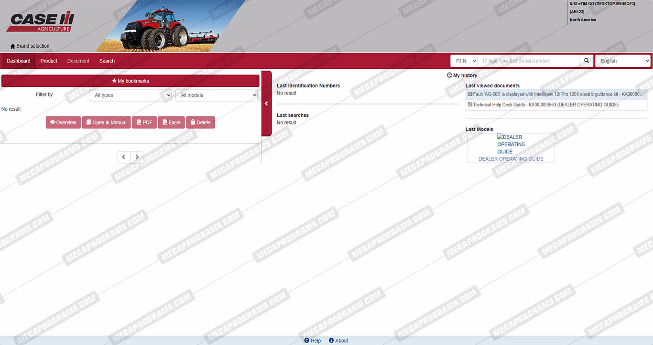Expand the All types filter dropdown
Image resolution: width=653 pixels, height=345 pixels.
point(131,95)
